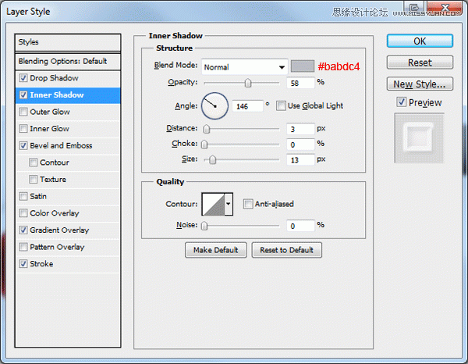This screenshot has width=468, height=364.
Task: Click the OK button
Action: [x=420, y=41]
